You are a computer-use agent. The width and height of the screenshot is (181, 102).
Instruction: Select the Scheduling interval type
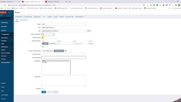pos(52,43)
